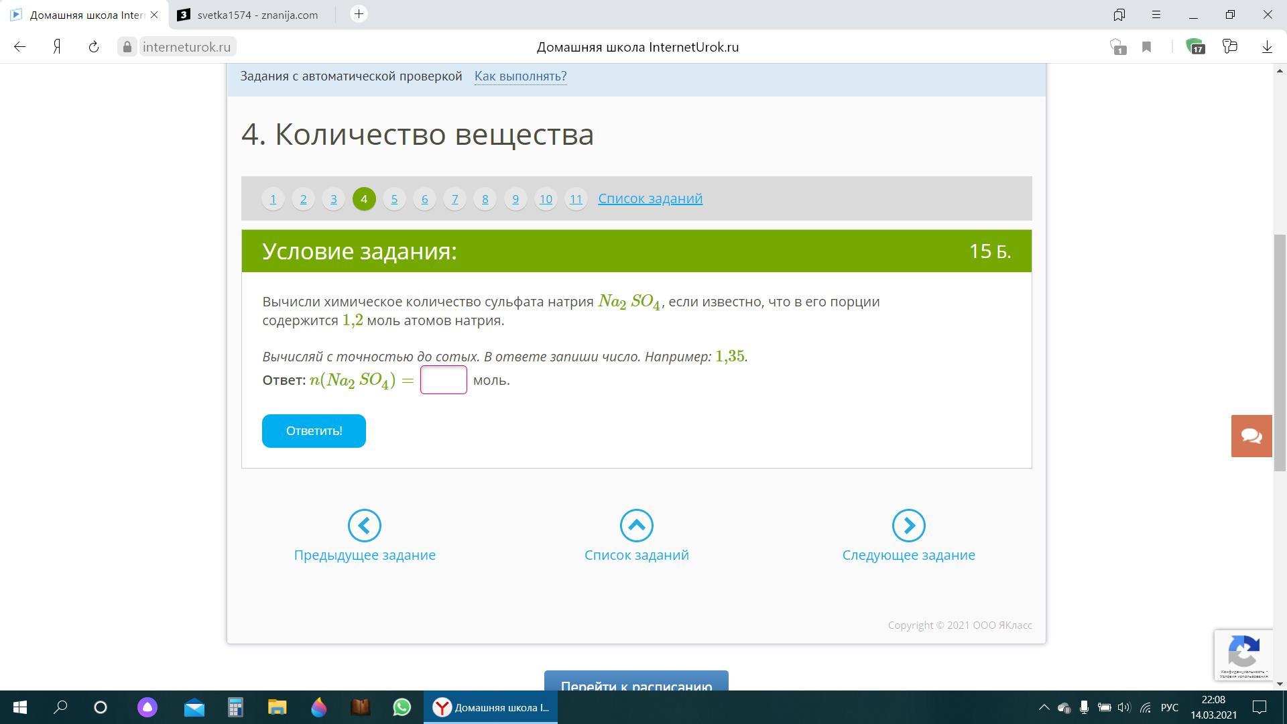1287x724 pixels.
Task: Open the Как выполнять? help link
Action: [x=520, y=76]
